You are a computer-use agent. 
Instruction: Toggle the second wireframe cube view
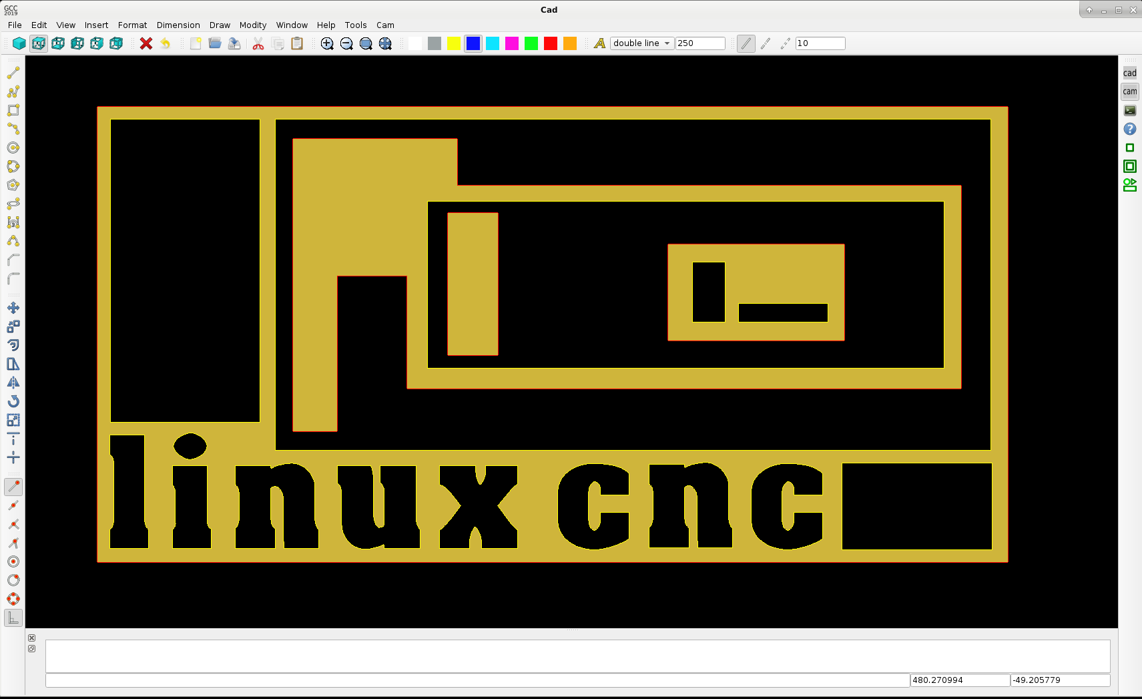pyautogui.click(x=58, y=43)
